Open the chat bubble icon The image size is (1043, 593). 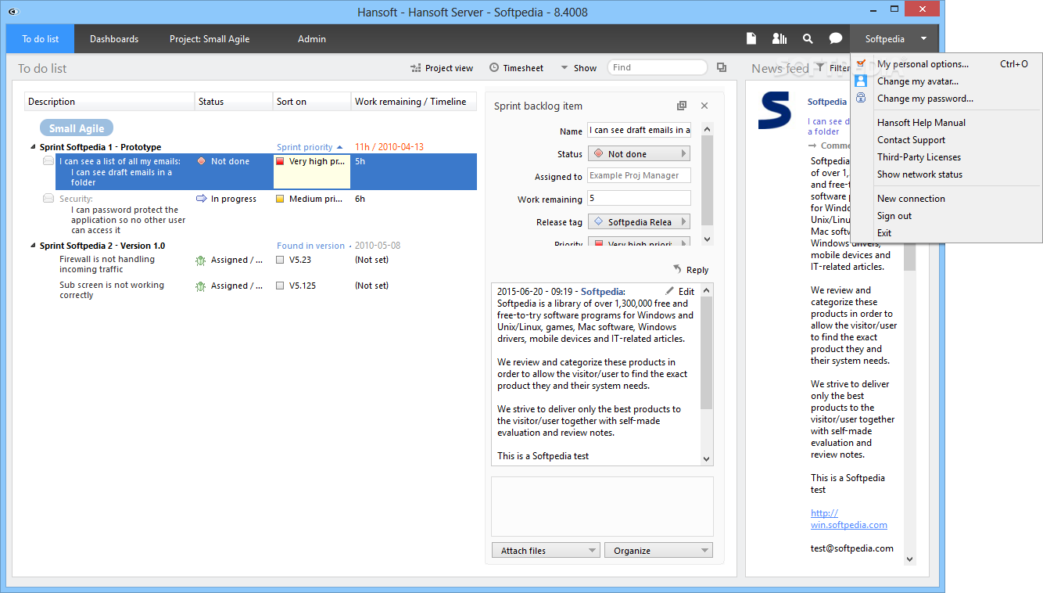[836, 38]
